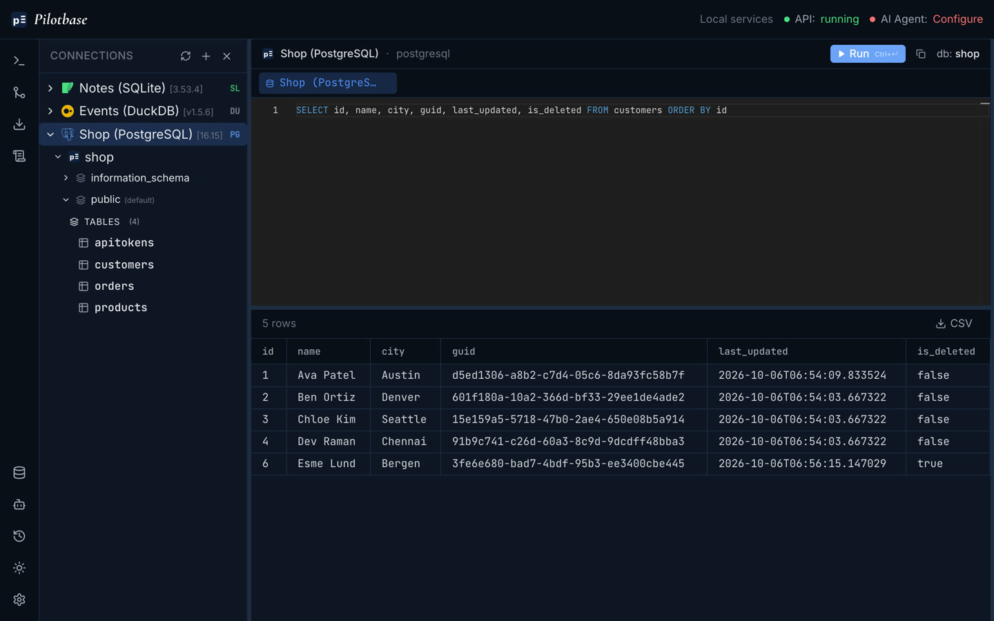The width and height of the screenshot is (994, 621).
Task: Click the Shop (PostgreSQL) header title
Action: click(329, 54)
